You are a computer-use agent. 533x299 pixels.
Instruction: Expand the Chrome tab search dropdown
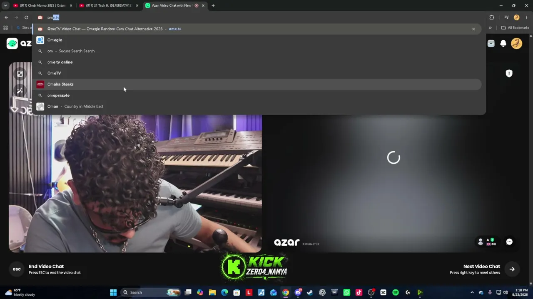5,5
